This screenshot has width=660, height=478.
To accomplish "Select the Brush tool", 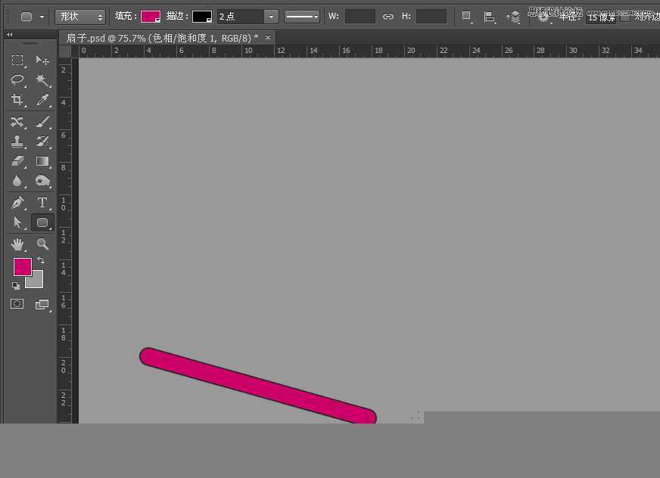I will (42, 122).
